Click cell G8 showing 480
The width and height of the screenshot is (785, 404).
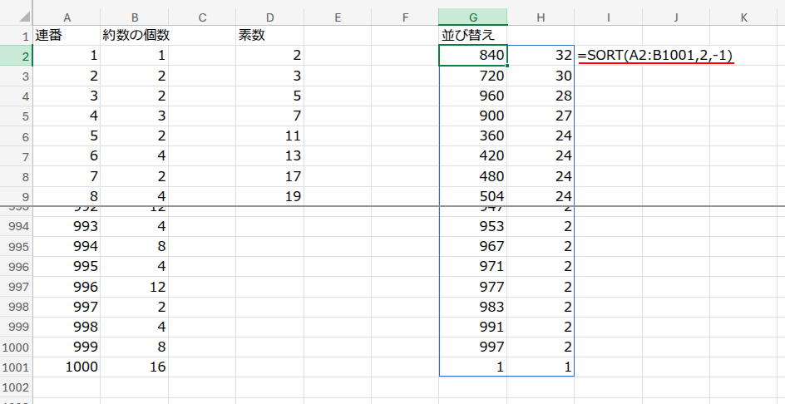pos(472,176)
